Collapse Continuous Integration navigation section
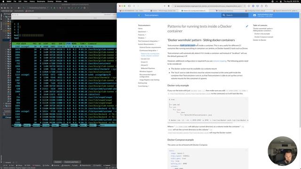The image size is (301, 169). pos(149,50)
